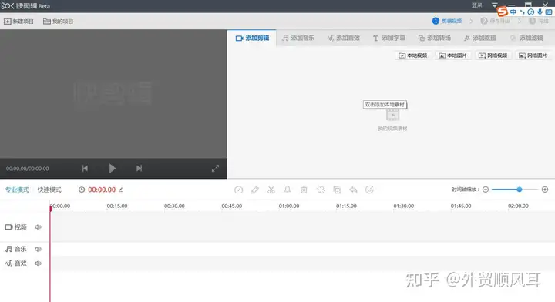The width and height of the screenshot is (555, 302).
Task: Click the 视频 track camera icon
Action: [x=8, y=227]
